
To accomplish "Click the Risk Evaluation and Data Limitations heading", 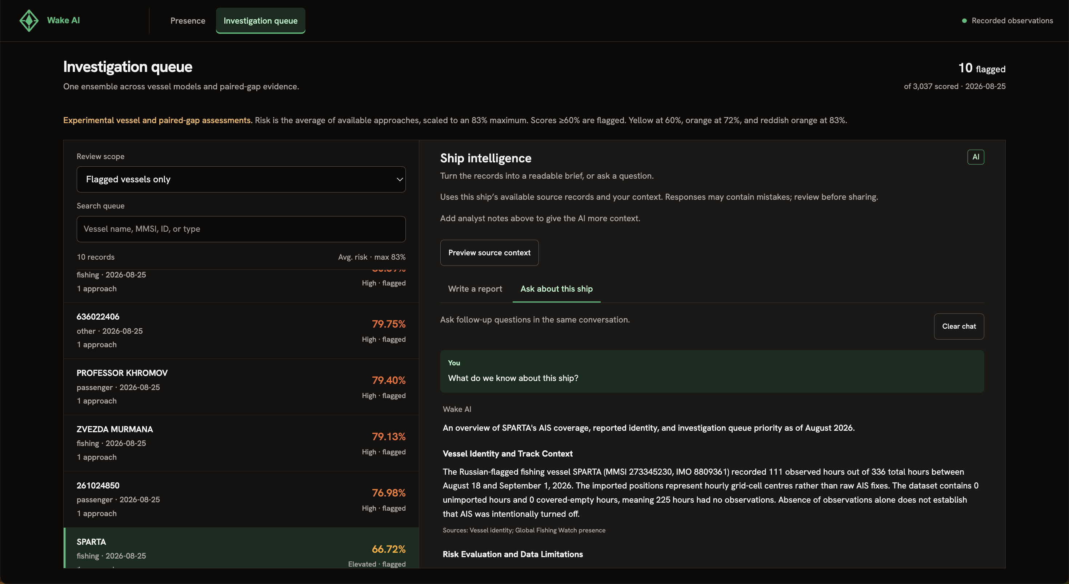I will tap(513, 555).
